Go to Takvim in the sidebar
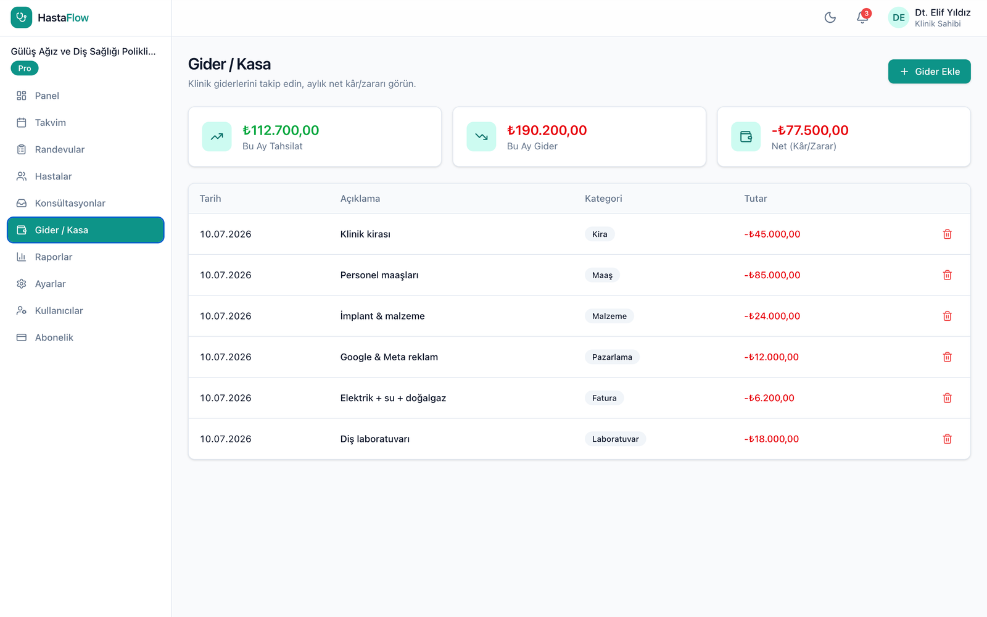Viewport: 987px width, 617px height. click(x=86, y=123)
